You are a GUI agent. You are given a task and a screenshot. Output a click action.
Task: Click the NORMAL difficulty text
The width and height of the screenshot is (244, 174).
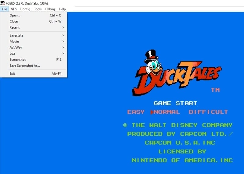coord(167,112)
